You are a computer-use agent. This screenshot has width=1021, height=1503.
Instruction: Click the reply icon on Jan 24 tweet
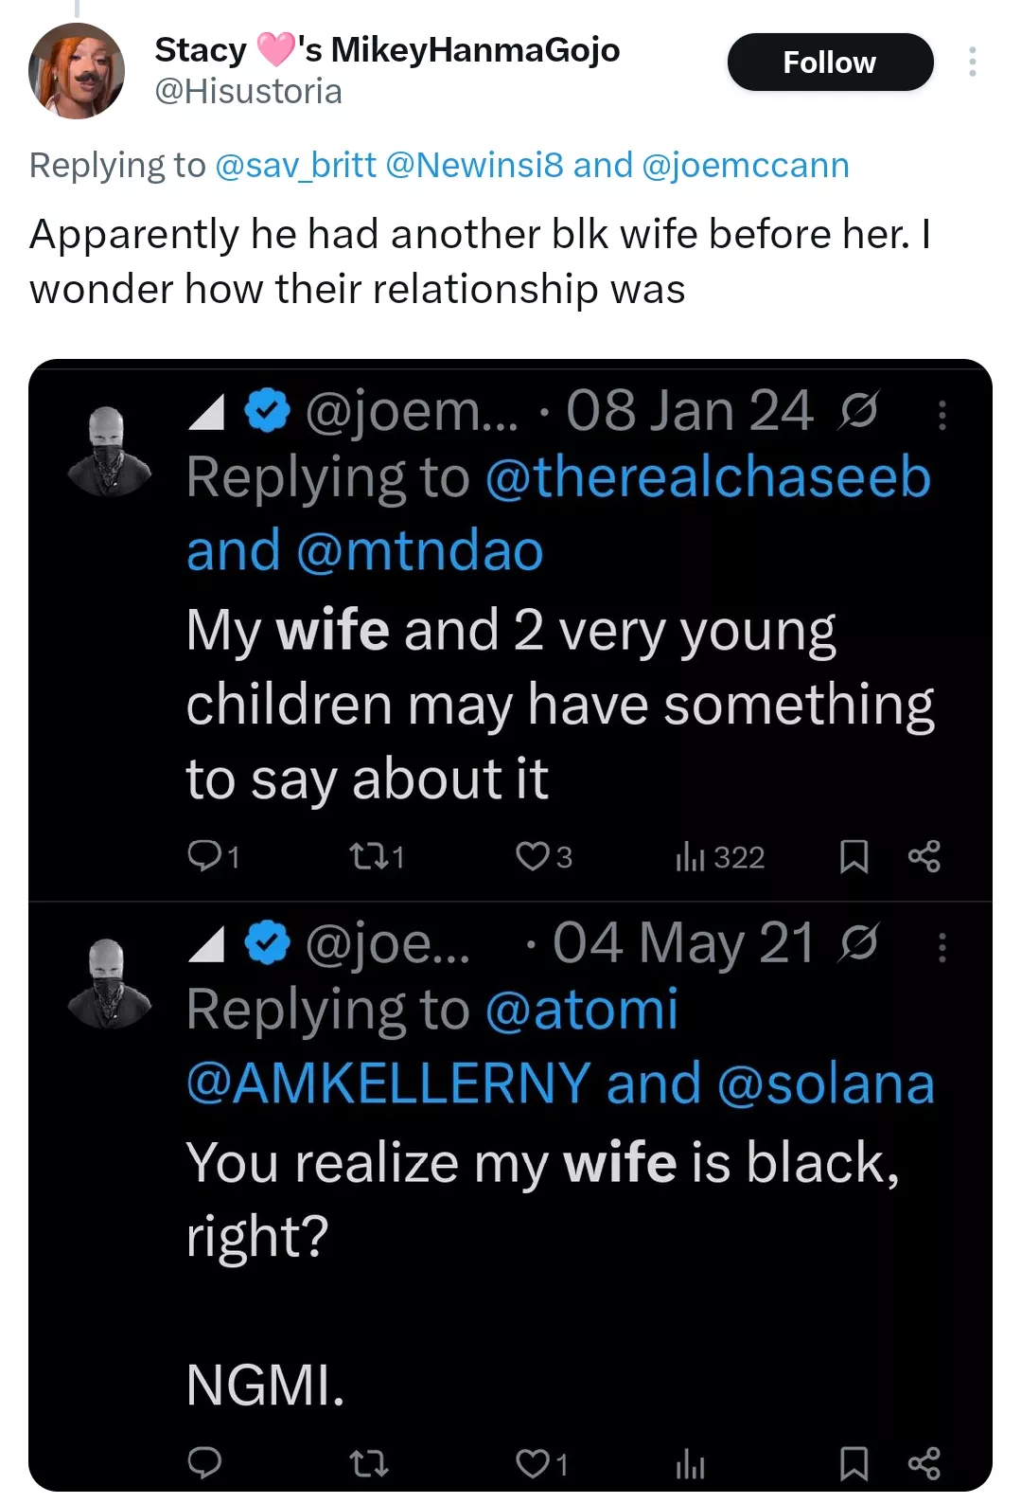click(x=203, y=856)
